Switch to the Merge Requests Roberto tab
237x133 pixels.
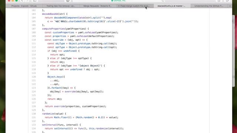tap(98, 6)
